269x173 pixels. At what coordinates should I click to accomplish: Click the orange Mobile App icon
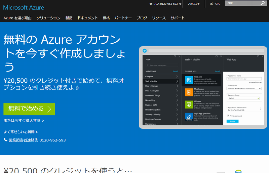click(x=189, y=92)
